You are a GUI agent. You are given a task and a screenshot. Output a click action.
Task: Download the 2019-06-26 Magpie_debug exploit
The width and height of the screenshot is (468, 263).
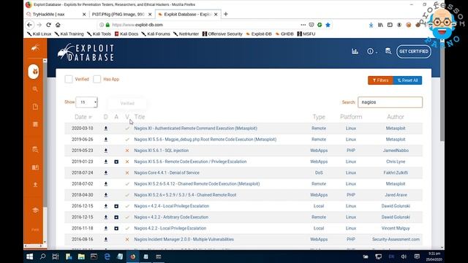point(105,140)
